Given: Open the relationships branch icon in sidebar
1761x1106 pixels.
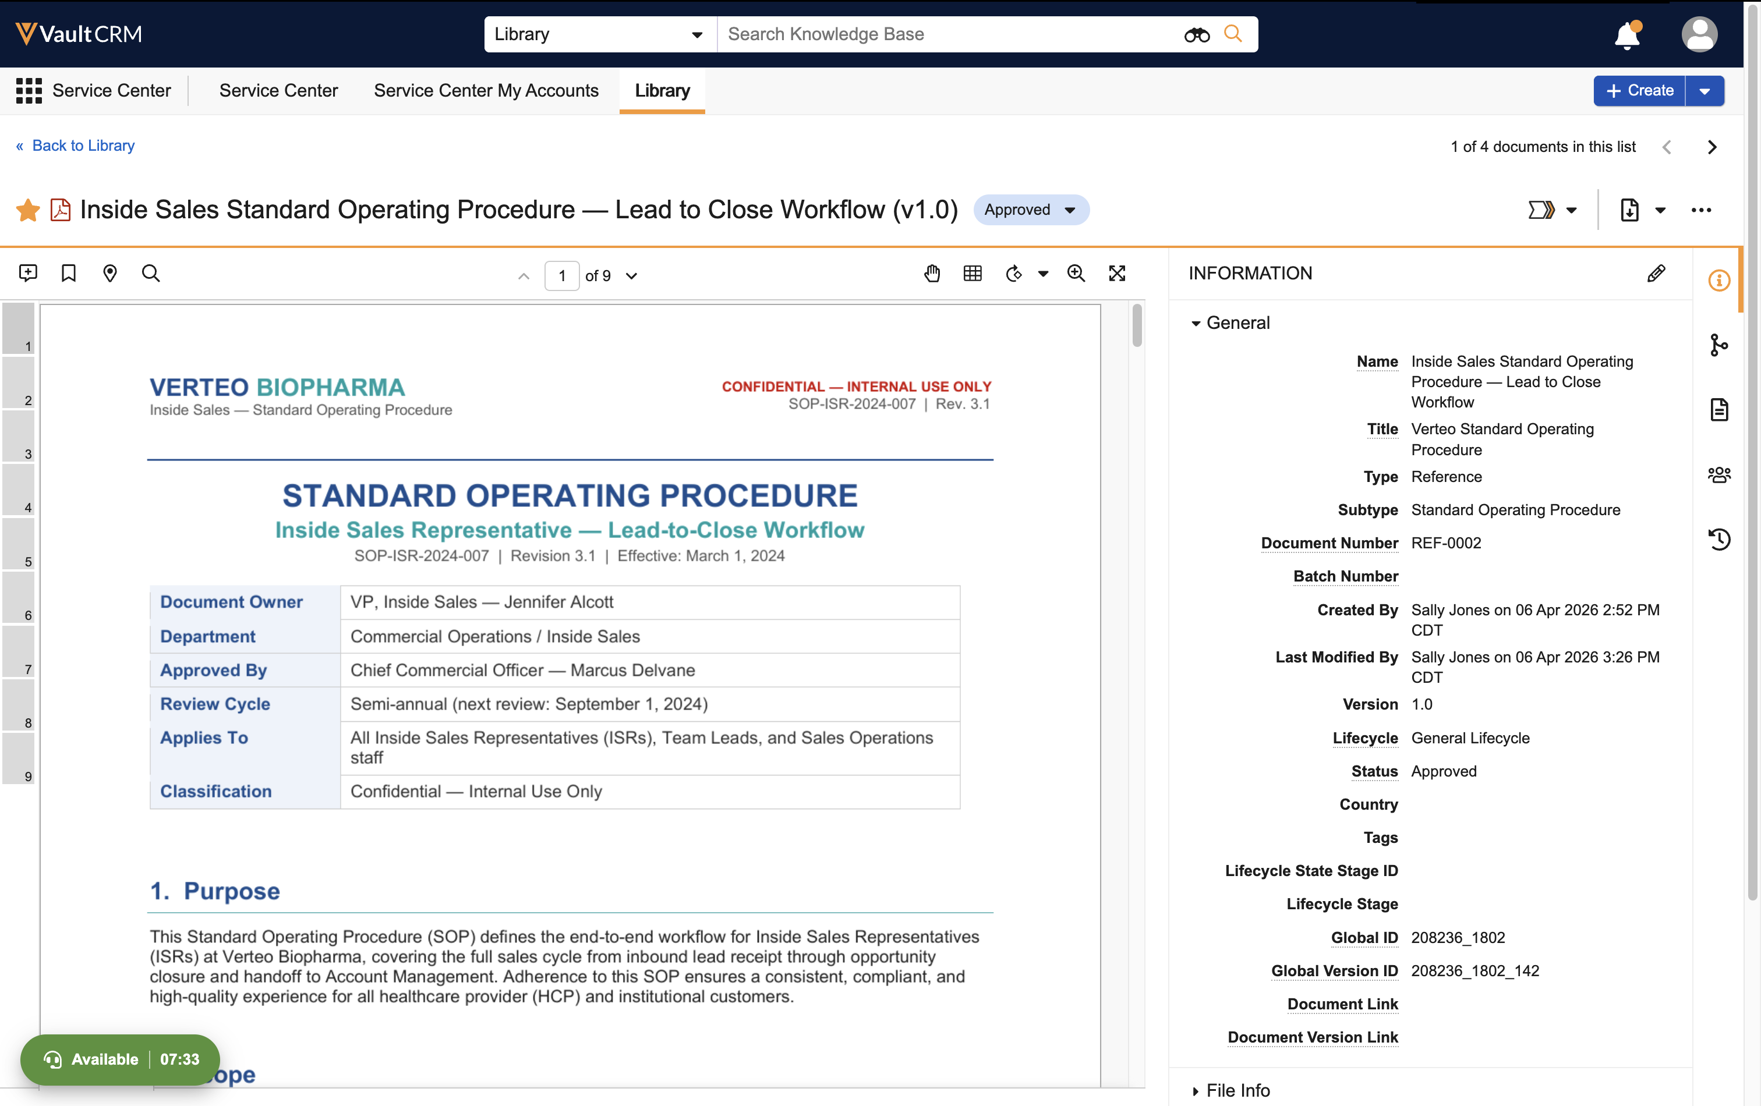Looking at the screenshot, I should (x=1718, y=345).
